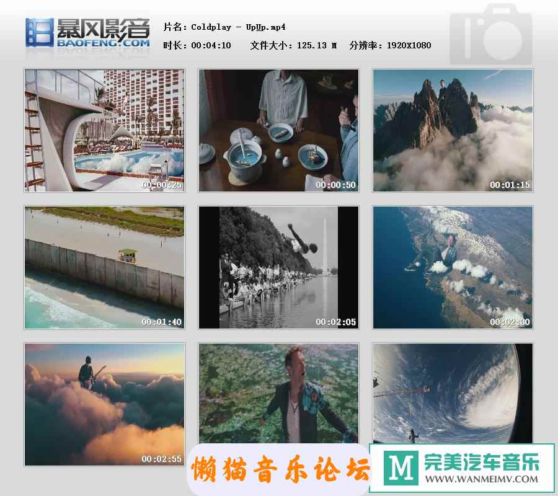Click the duration text 00:04:10
The height and width of the screenshot is (496, 558).
211,45
